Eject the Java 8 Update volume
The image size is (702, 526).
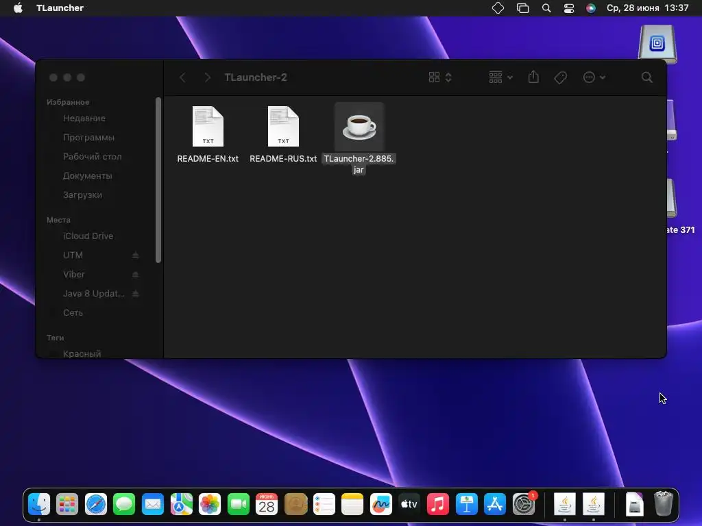pyautogui.click(x=135, y=293)
